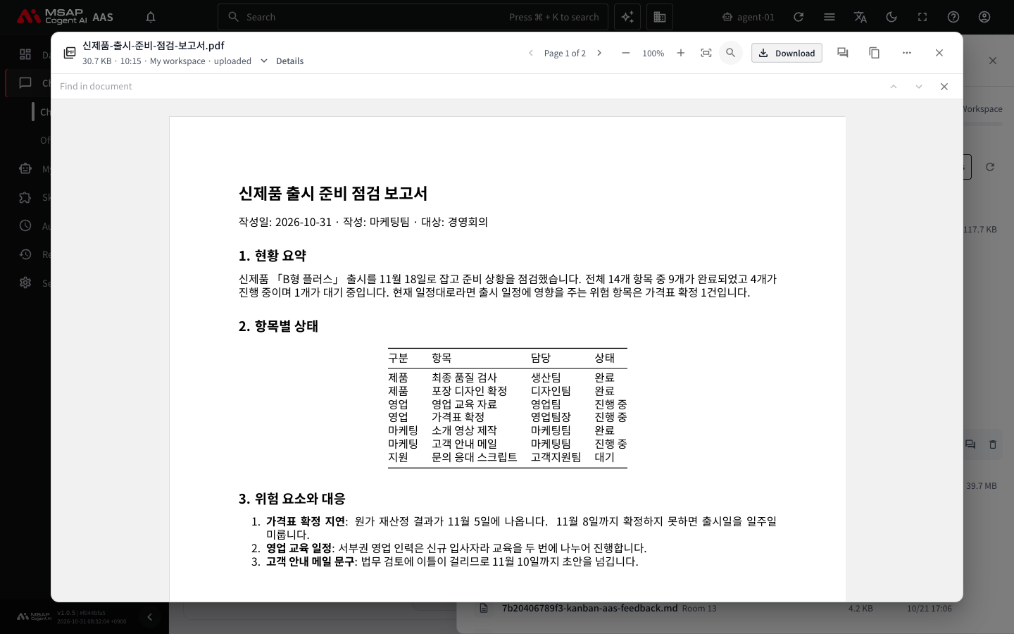The image size is (1014, 634).
Task: Open the user account menu
Action: pos(984,17)
